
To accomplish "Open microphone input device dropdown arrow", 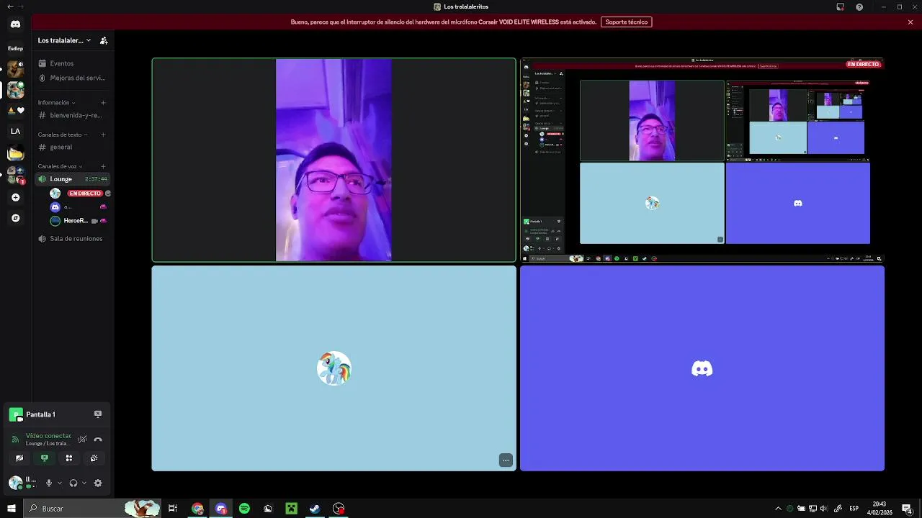I will [60, 483].
